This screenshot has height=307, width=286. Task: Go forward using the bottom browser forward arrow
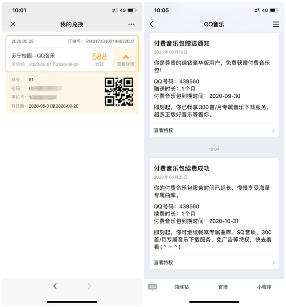[89, 286]
